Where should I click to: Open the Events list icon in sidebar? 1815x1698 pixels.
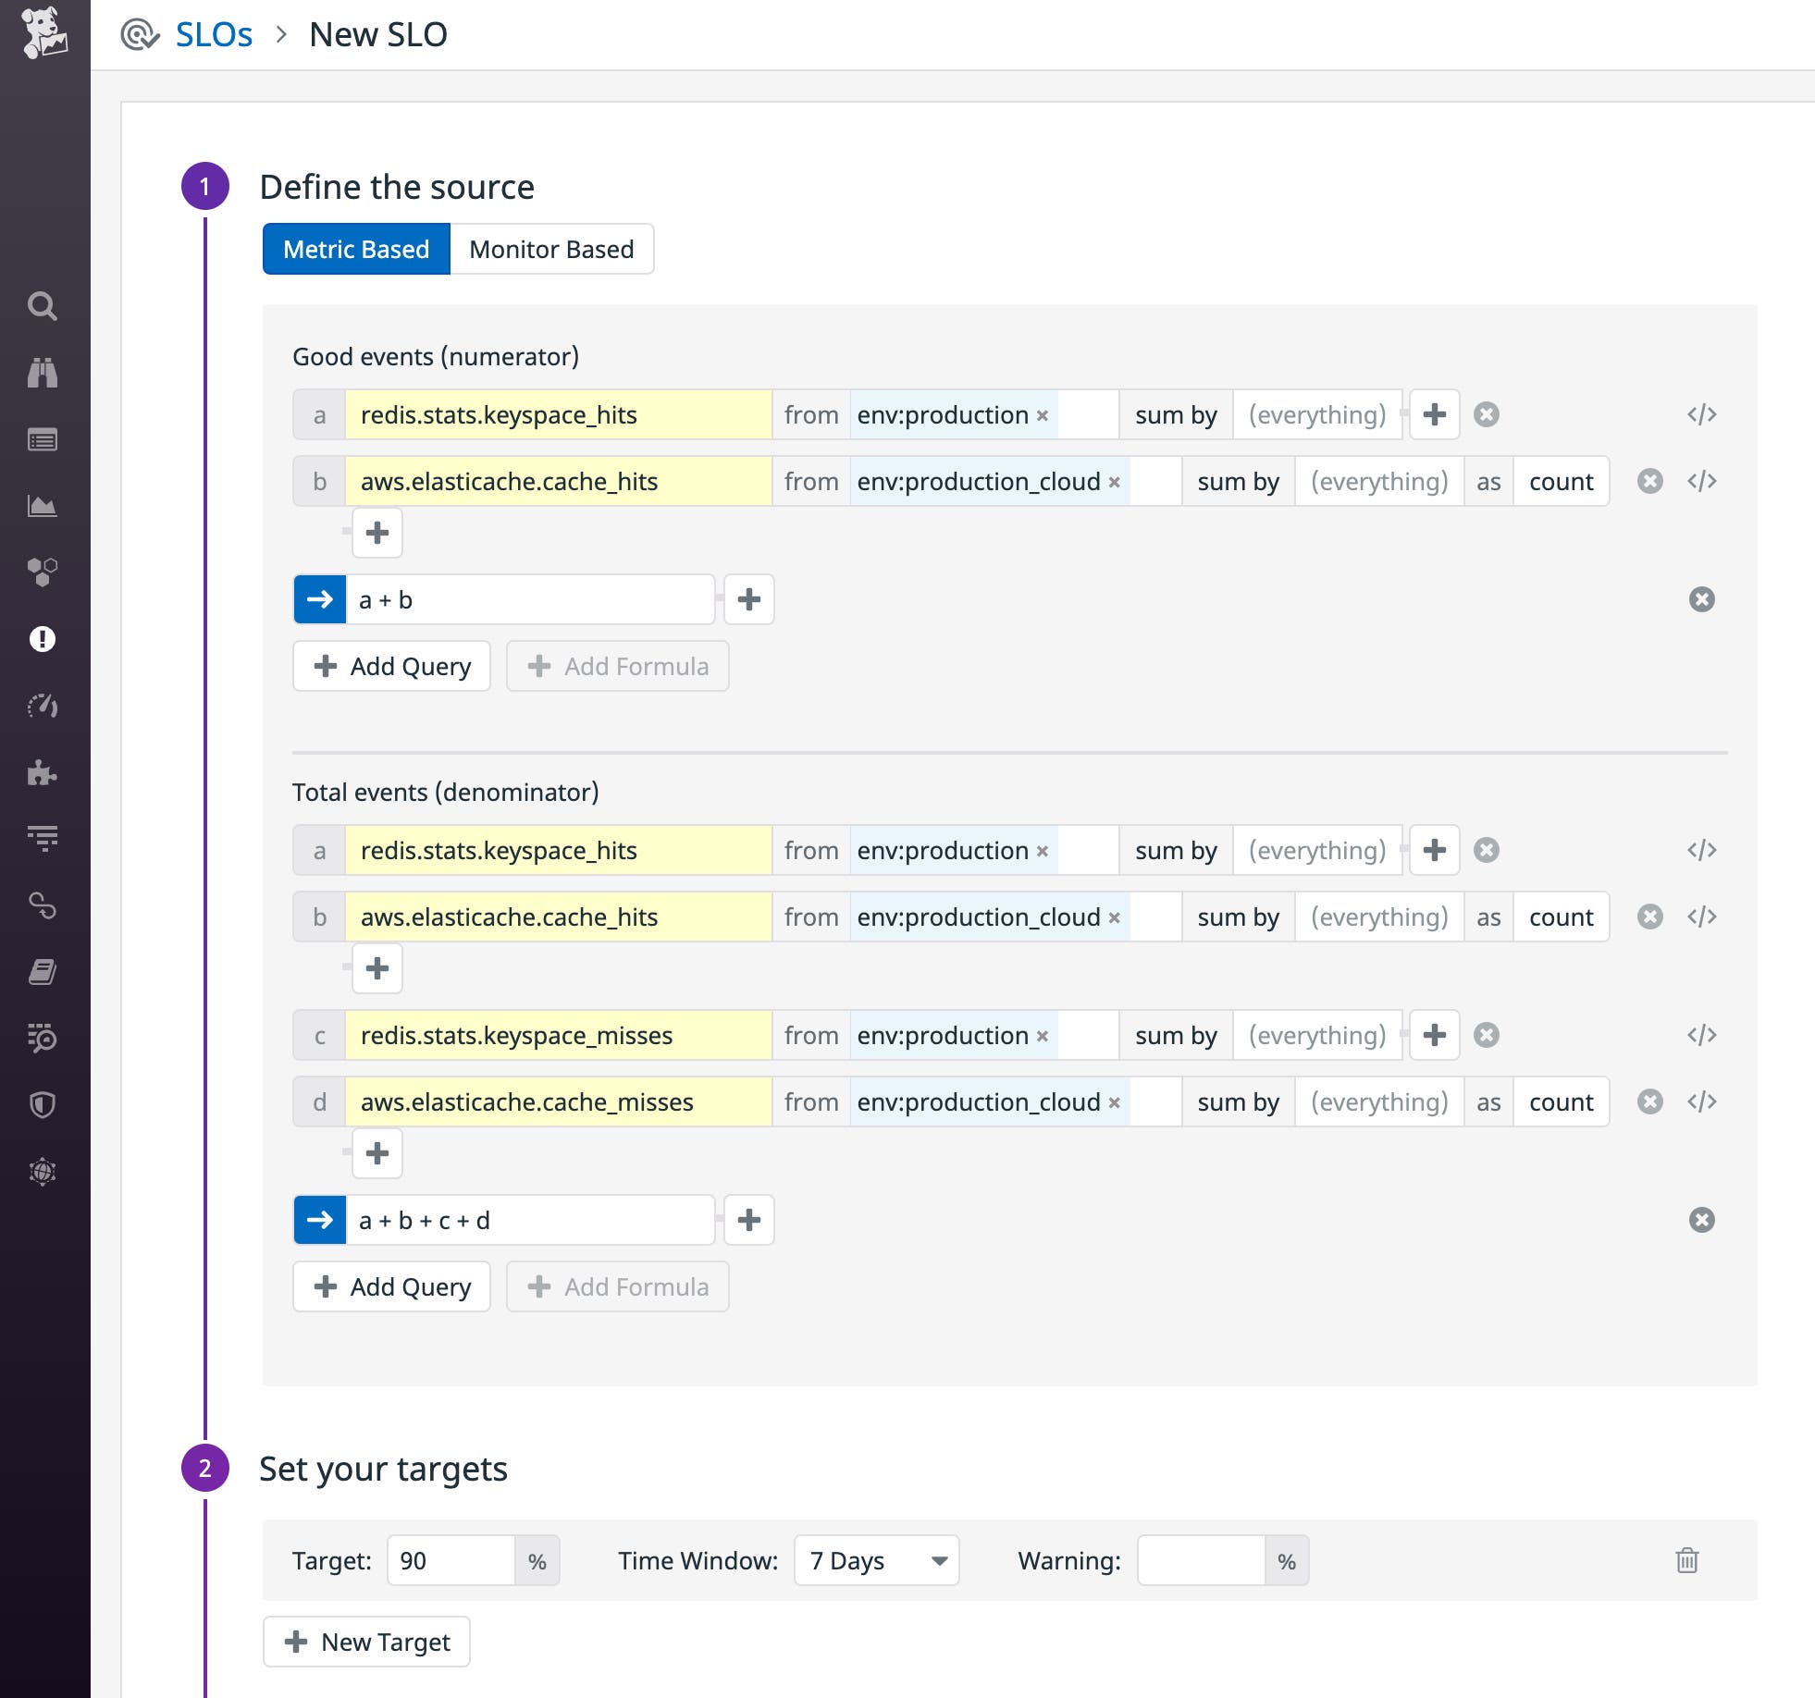(x=43, y=439)
